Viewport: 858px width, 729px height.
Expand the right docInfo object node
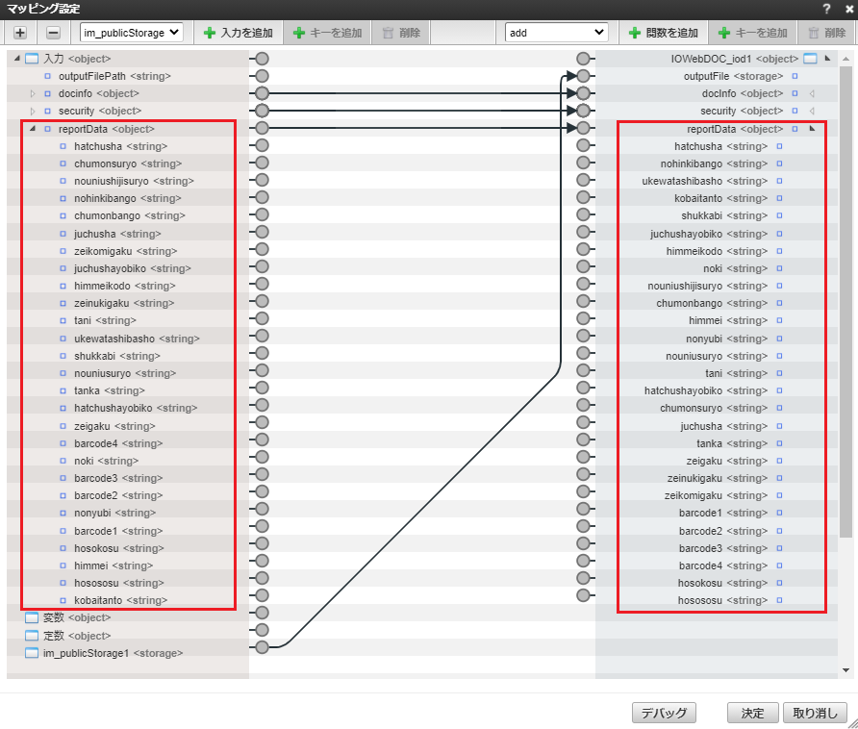click(812, 93)
